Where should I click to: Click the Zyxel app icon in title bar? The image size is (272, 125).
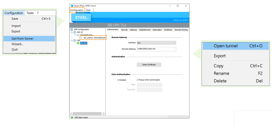tap(72, 6)
